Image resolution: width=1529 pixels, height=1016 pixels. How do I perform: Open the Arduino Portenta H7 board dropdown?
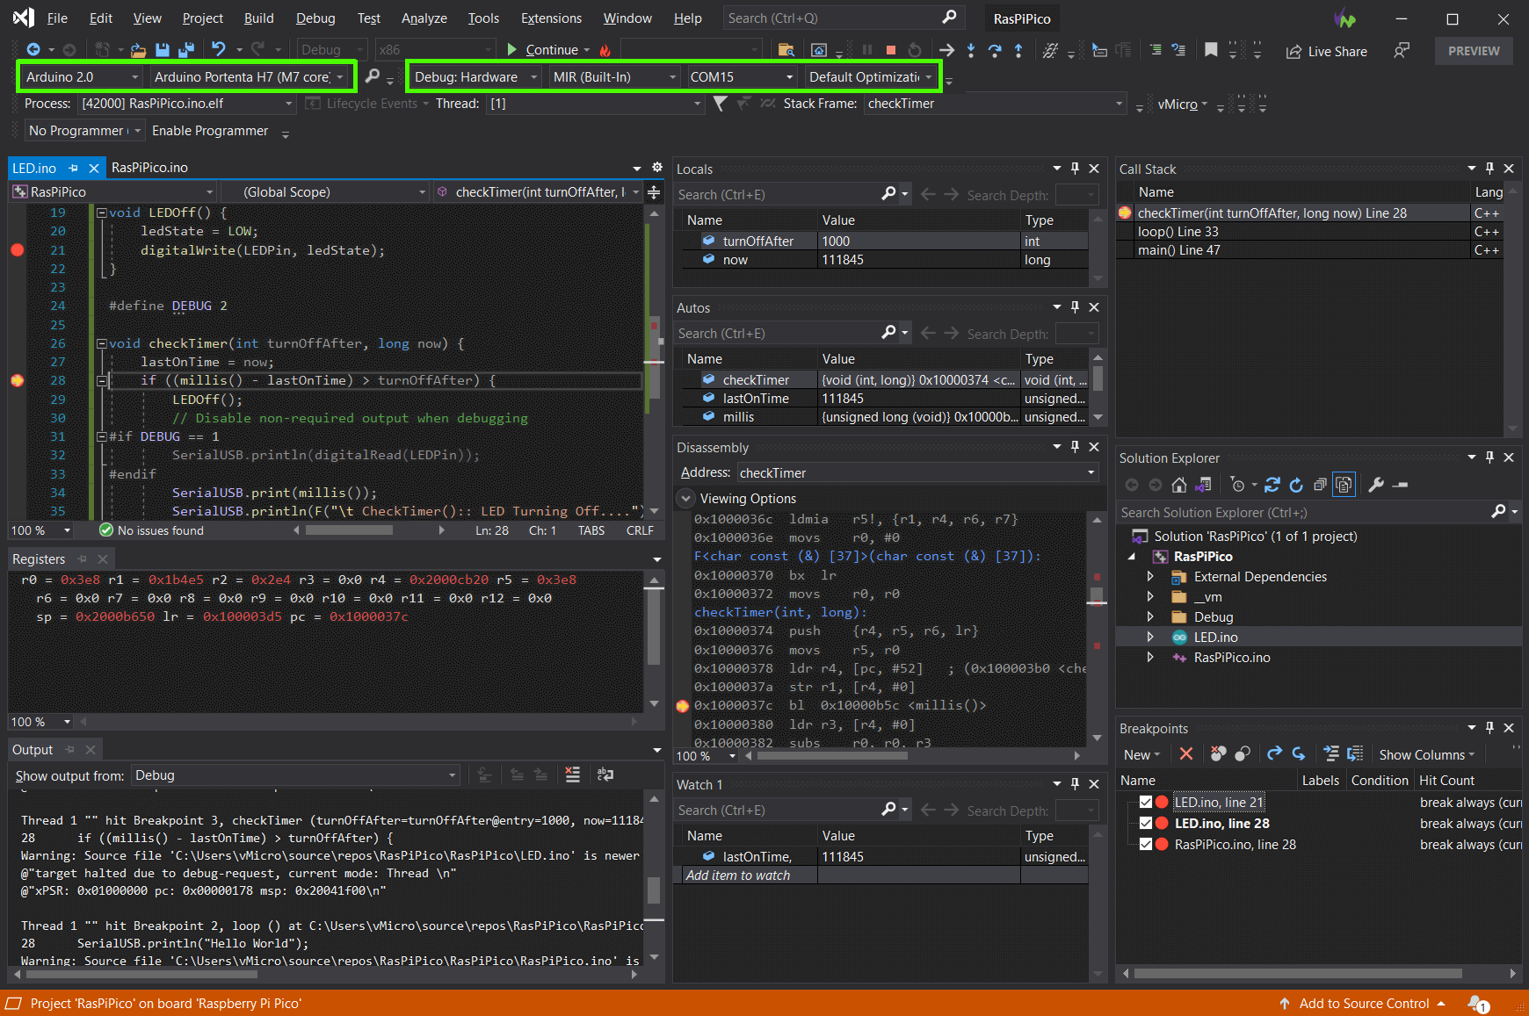[249, 76]
